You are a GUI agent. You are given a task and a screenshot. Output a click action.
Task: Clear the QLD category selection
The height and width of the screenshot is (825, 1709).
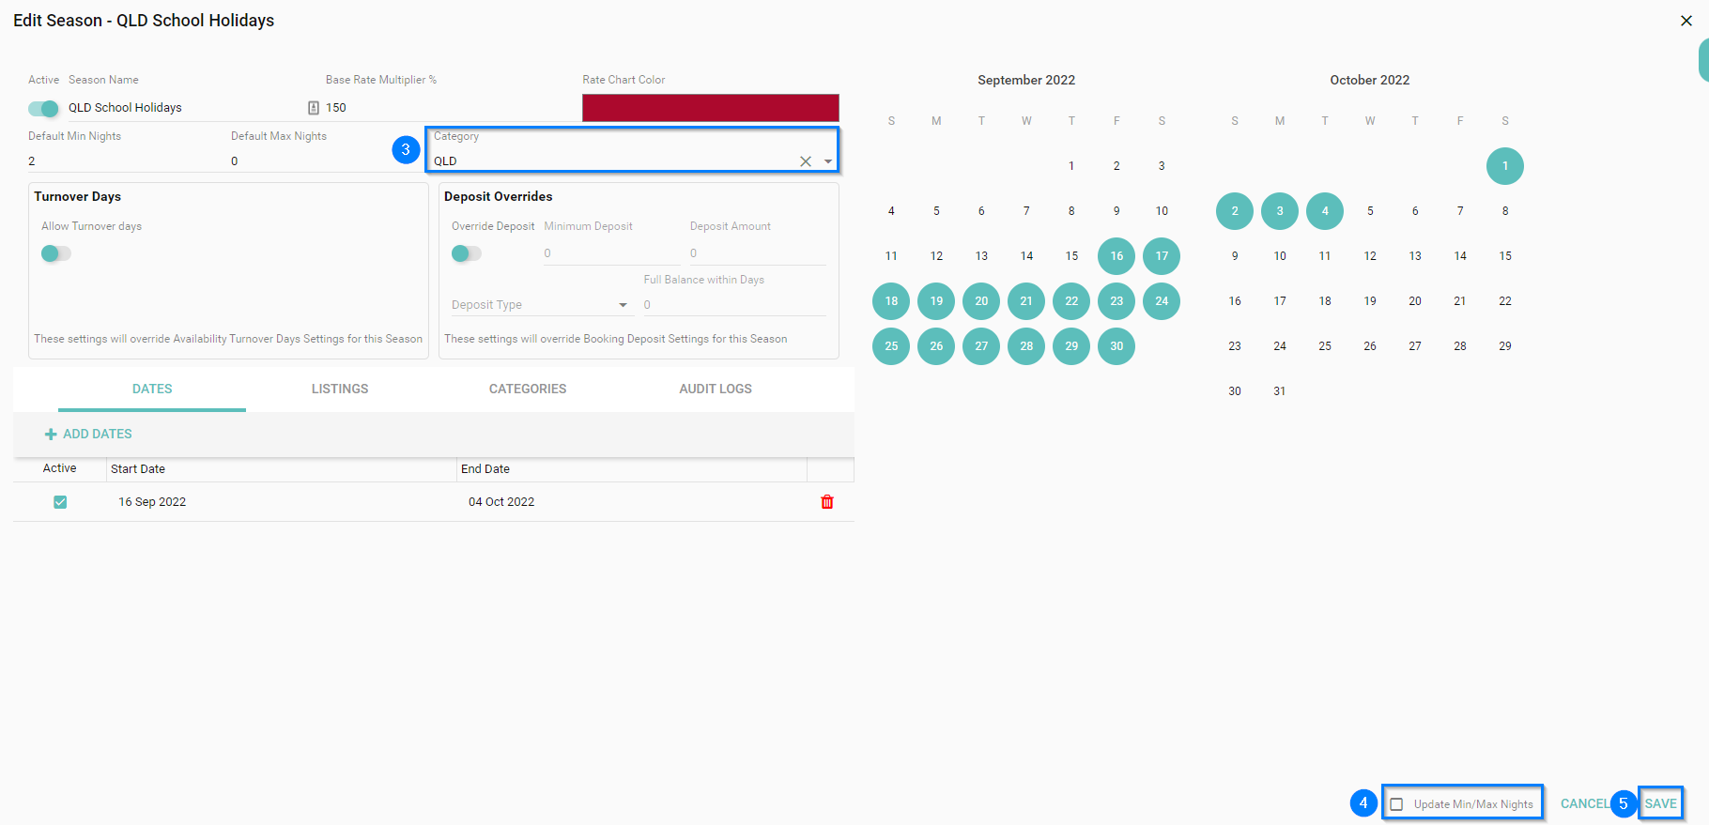(805, 161)
